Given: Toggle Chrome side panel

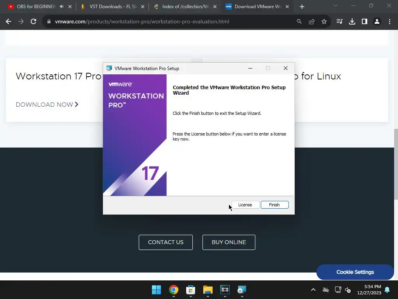Looking at the screenshot, I should [365, 22].
